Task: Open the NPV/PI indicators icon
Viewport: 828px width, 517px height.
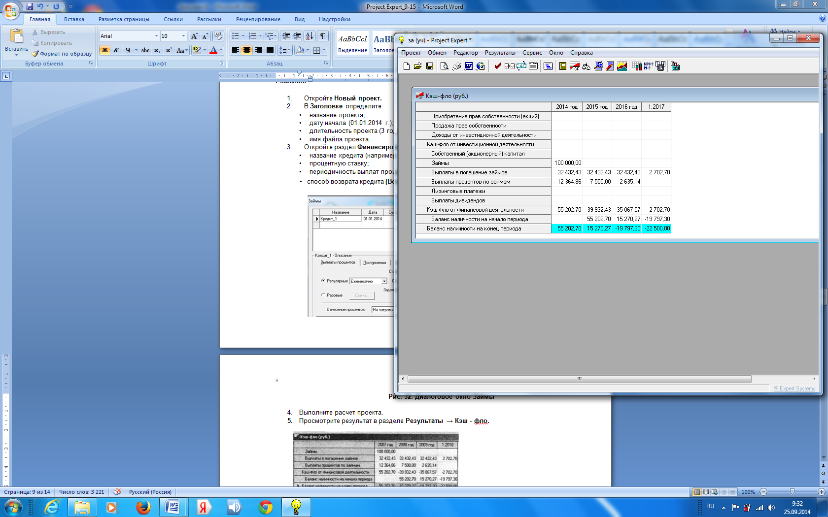Action: (649, 66)
